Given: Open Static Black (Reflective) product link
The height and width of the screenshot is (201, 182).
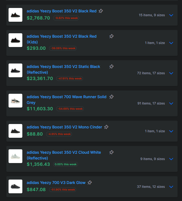Looking at the screenshot, I should [63, 70].
